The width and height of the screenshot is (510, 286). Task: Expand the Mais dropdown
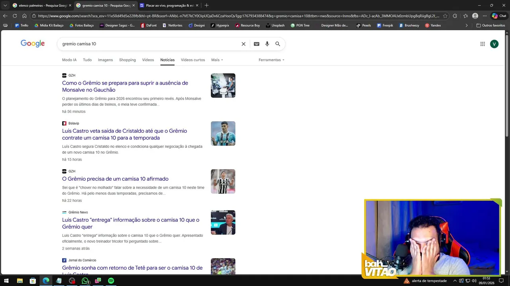click(x=217, y=60)
